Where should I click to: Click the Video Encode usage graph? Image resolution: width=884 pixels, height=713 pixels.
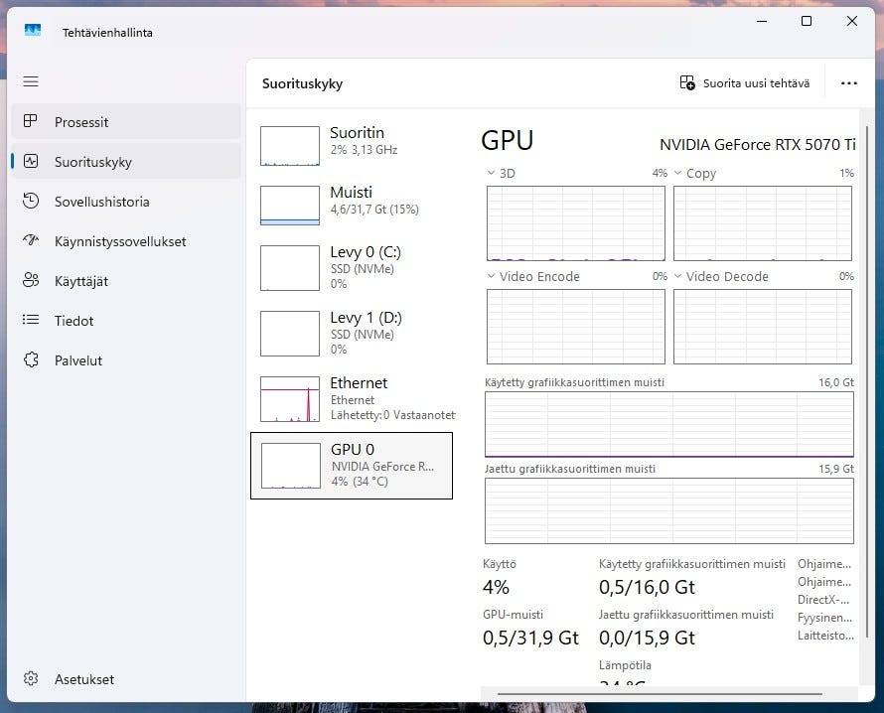[576, 327]
